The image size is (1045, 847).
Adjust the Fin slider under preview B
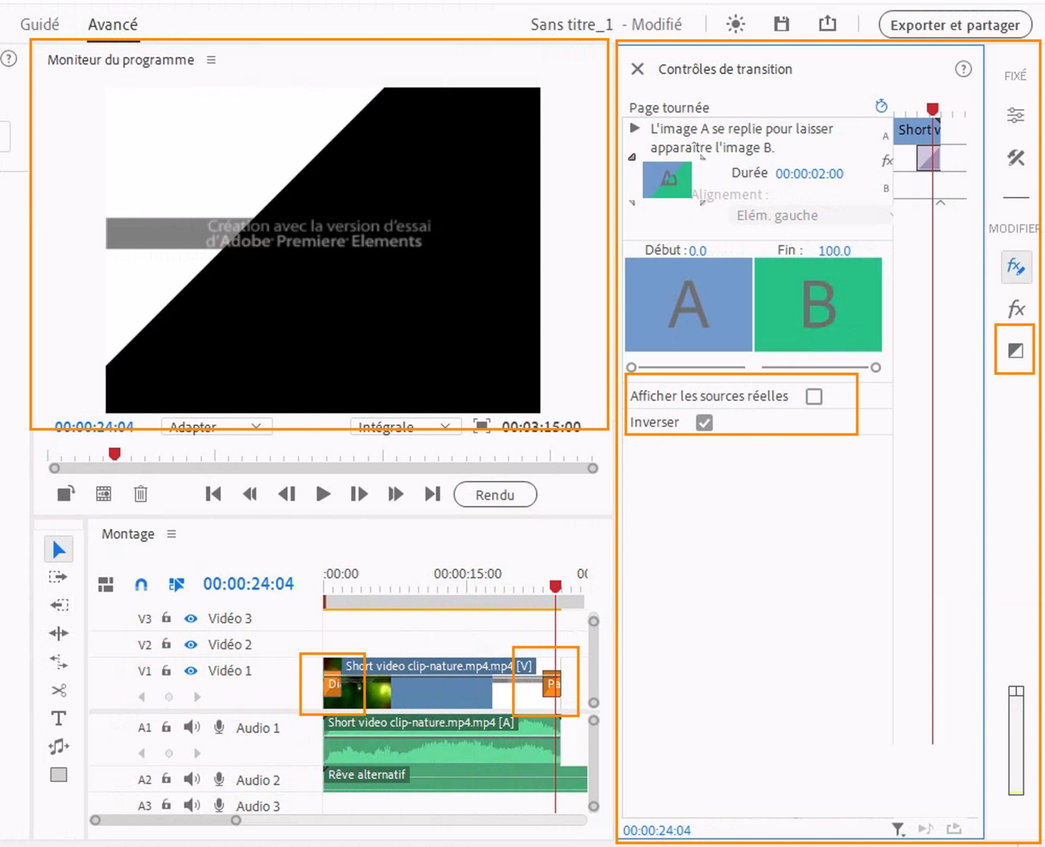click(x=876, y=368)
